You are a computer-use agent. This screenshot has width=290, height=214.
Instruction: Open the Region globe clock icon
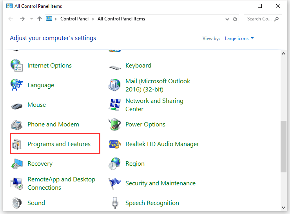point(115,164)
